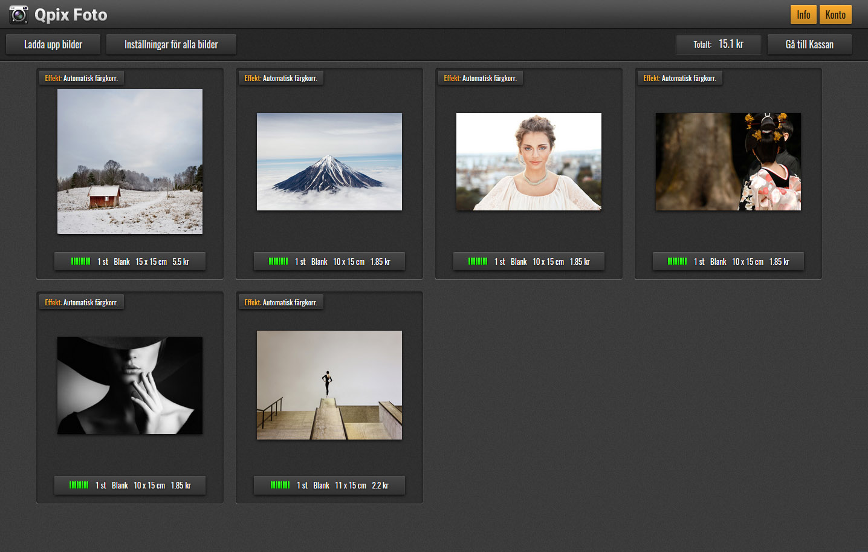Click Blank finish under geisha photo
Image resolution: width=868 pixels, height=552 pixels.
718,262
